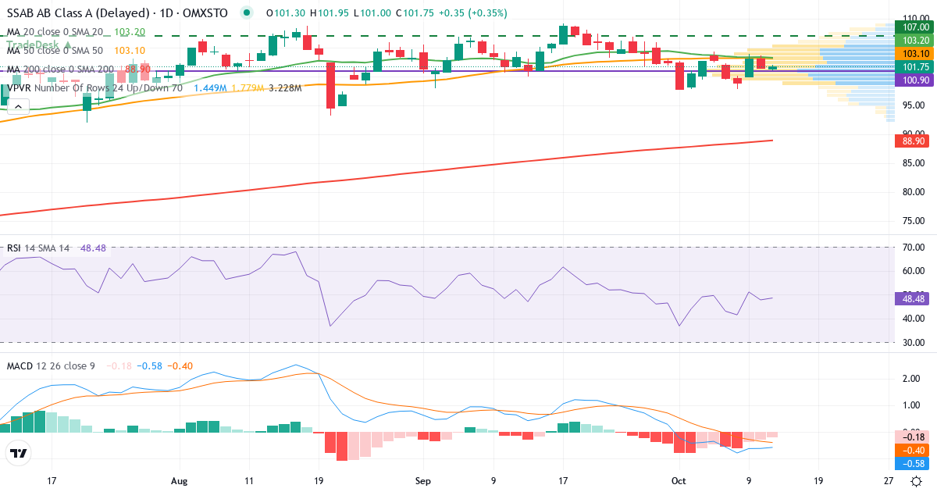
Task: Click the green market status dot beside symbol title
Action: click(248, 13)
